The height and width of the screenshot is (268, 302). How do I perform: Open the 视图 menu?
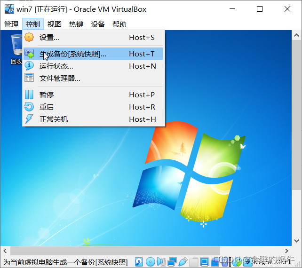pyautogui.click(x=54, y=24)
